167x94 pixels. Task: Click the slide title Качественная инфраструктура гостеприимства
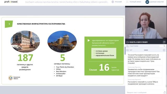tap(41, 24)
